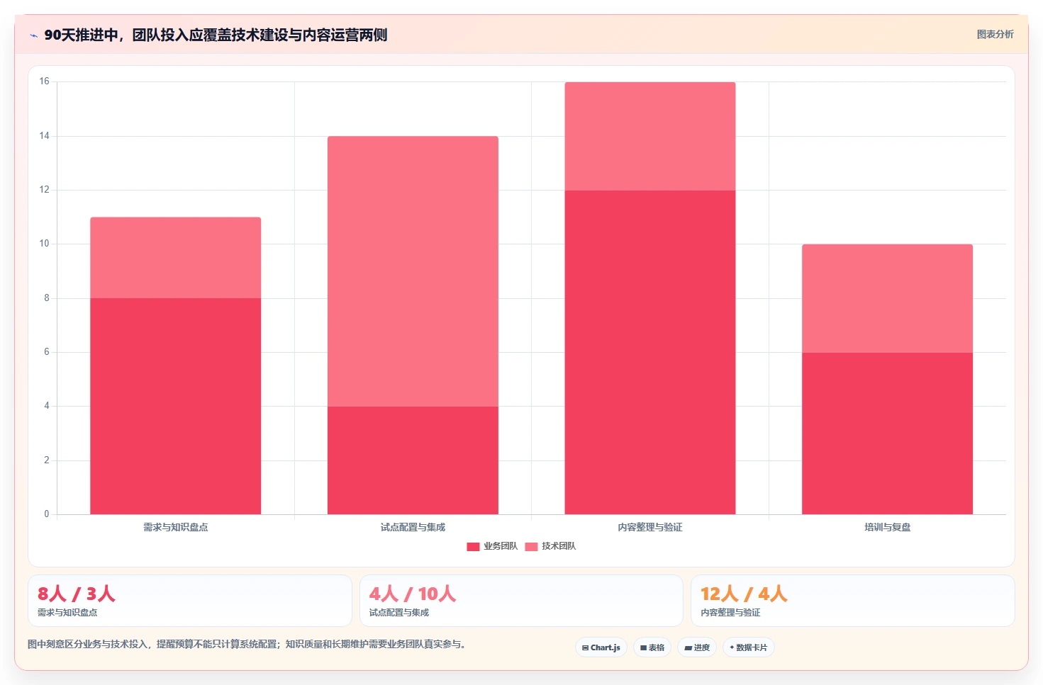Click the 试点配置与集成 x-axis label

coord(413,527)
